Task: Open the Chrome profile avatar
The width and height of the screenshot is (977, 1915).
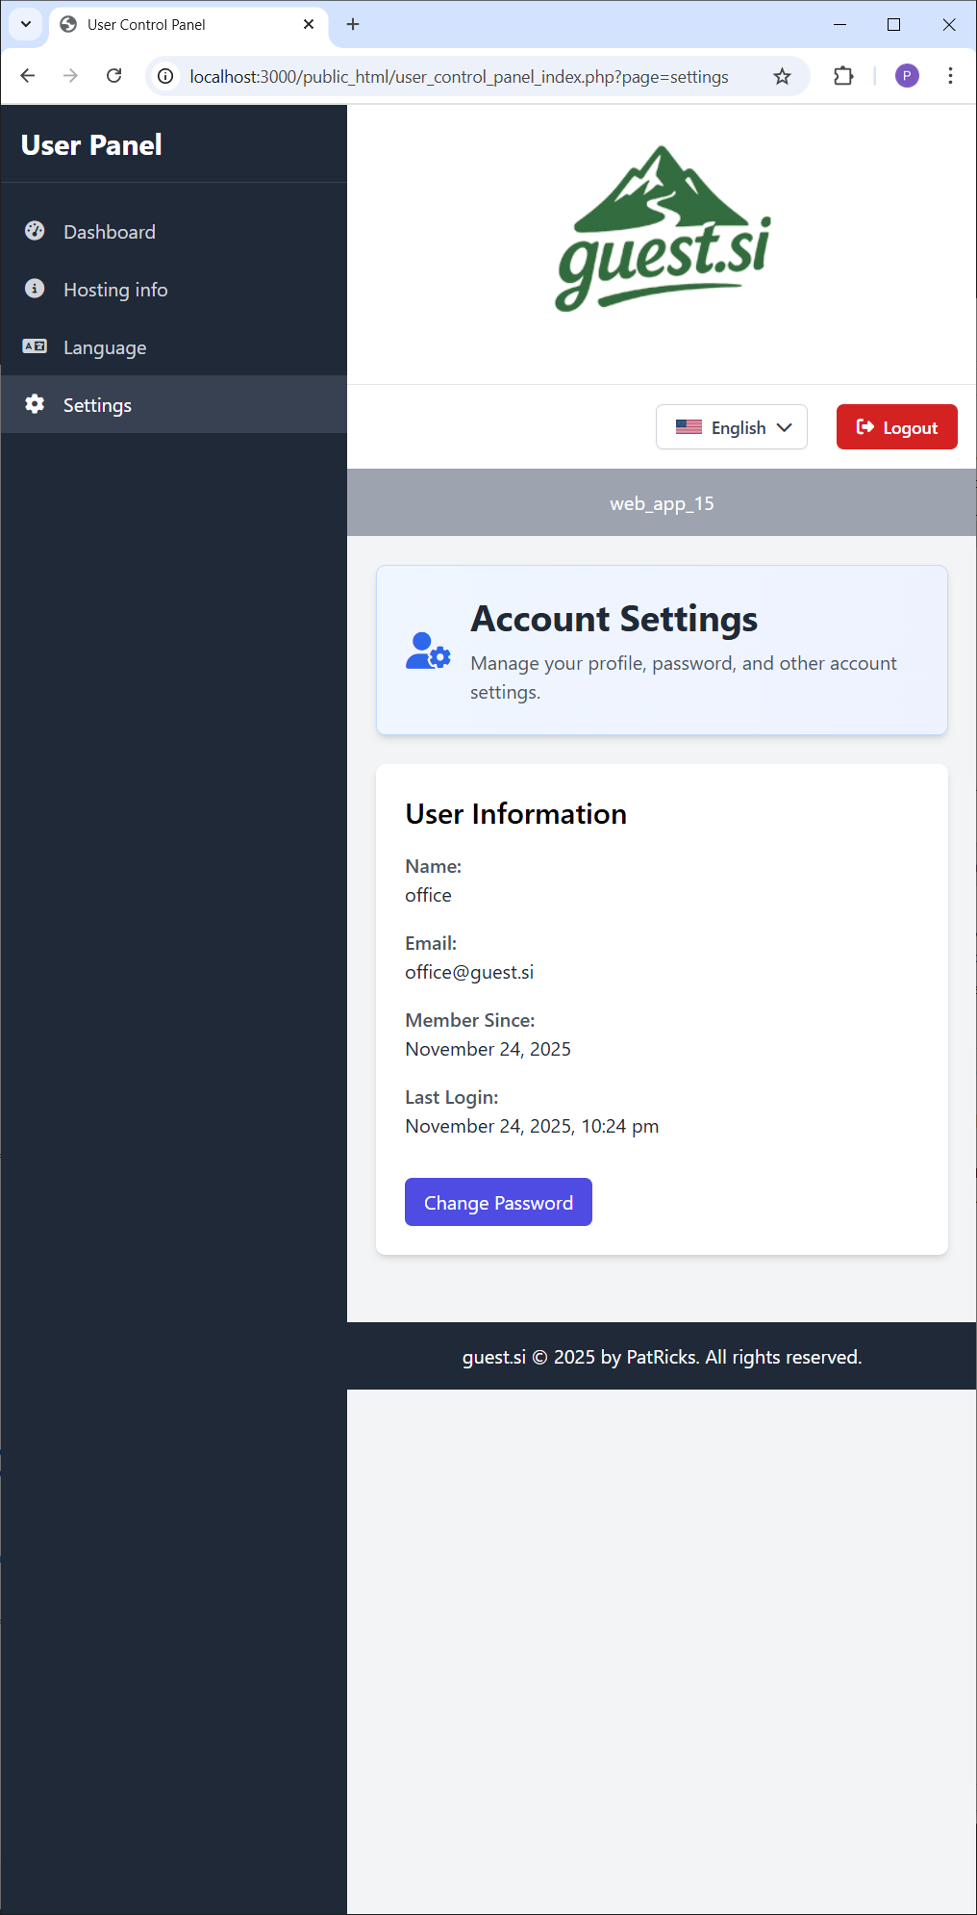Action: pyautogui.click(x=906, y=76)
